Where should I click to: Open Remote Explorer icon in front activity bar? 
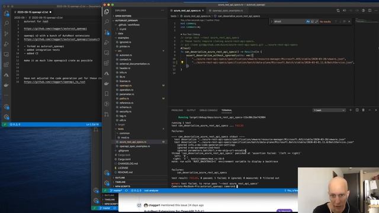pyautogui.click(x=107, y=53)
